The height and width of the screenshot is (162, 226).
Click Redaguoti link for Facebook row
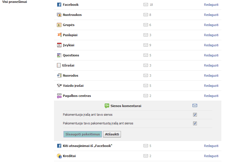211,5
